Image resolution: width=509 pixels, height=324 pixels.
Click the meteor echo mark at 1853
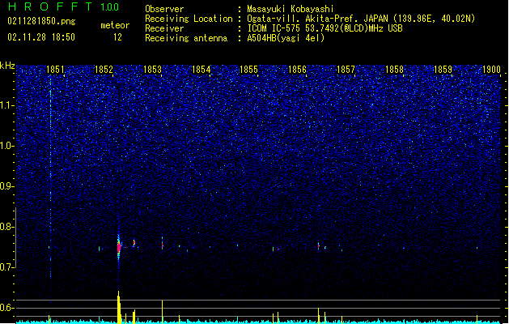(163, 243)
